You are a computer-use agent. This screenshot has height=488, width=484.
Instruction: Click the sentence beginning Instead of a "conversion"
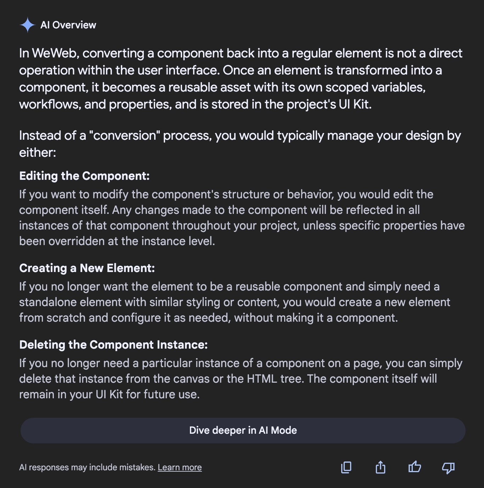pyautogui.click(x=240, y=144)
